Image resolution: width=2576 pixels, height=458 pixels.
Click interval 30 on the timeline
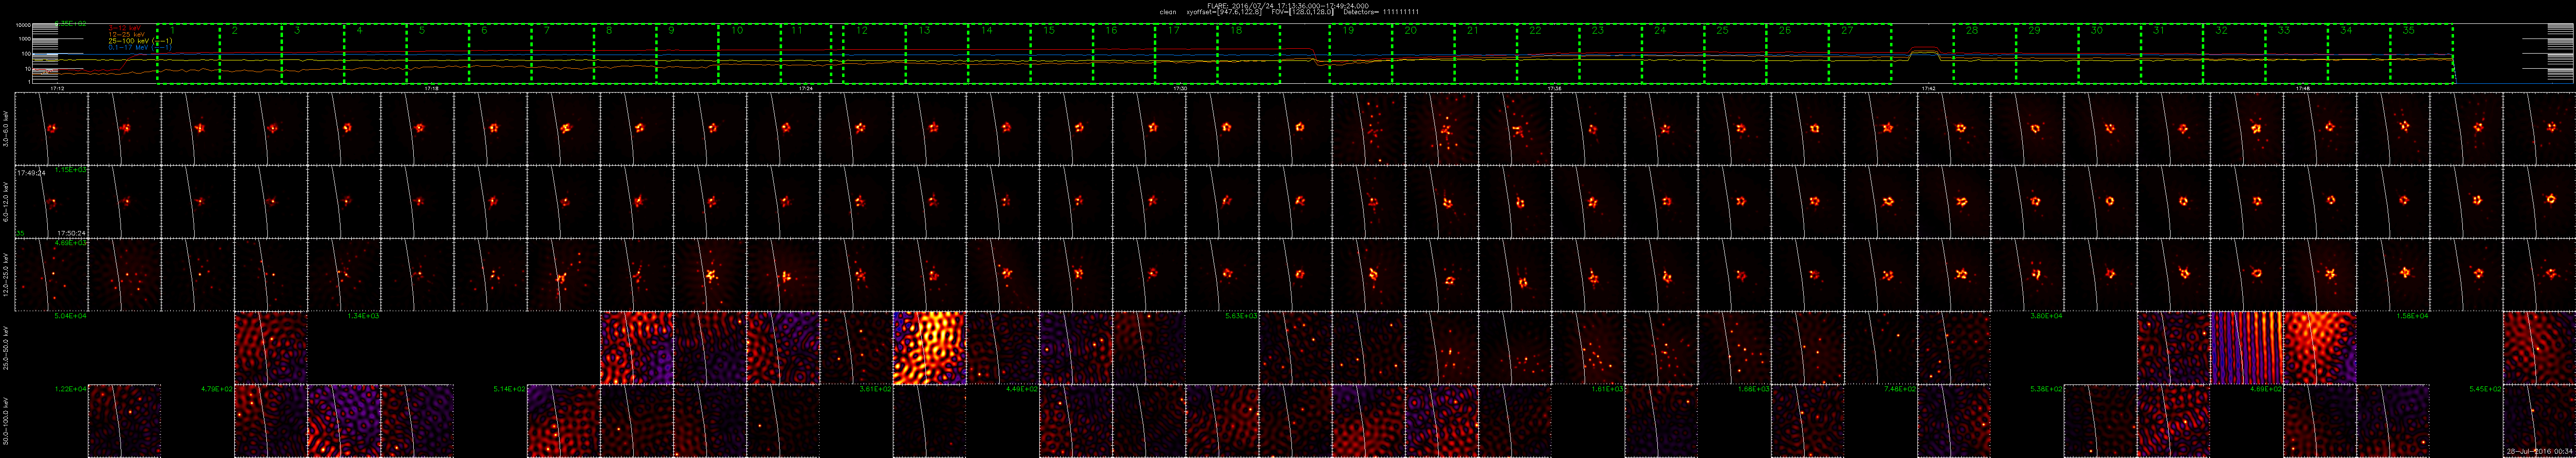pyautogui.click(x=2109, y=54)
